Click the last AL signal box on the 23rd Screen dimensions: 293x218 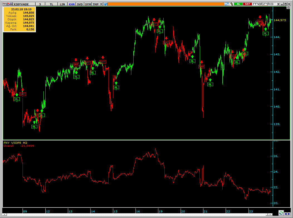pos(265,34)
